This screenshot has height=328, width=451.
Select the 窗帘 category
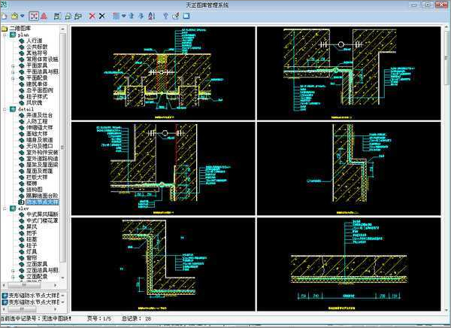coord(32,258)
